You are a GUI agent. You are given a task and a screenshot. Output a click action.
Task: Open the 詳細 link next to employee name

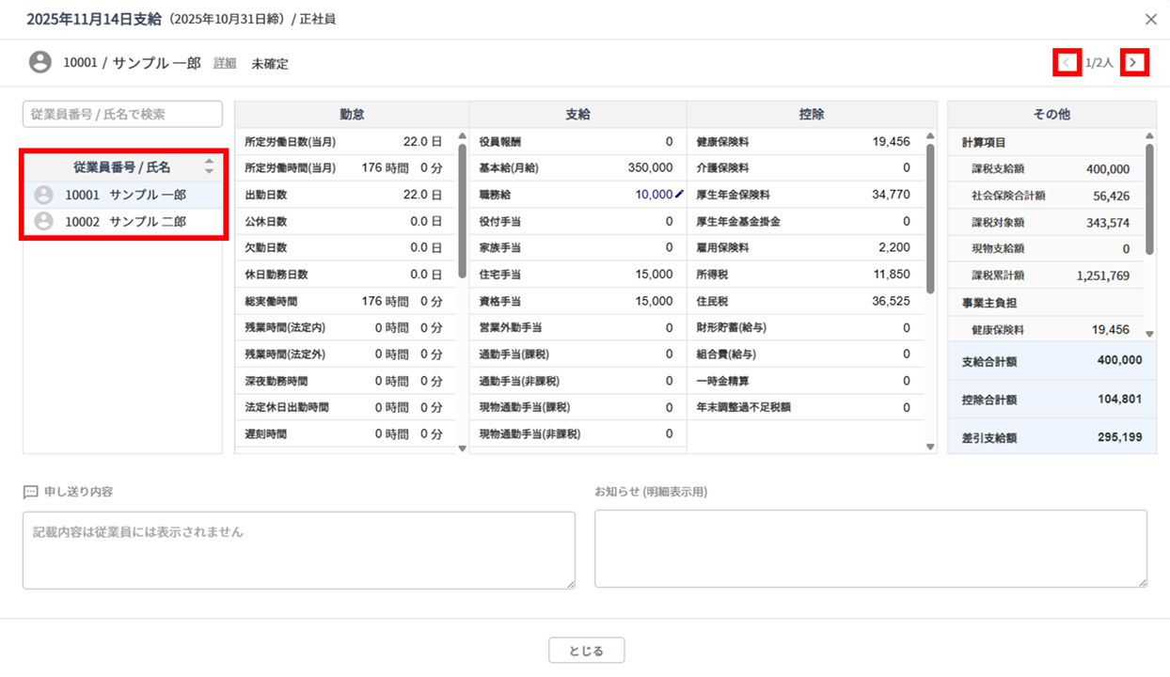click(x=225, y=63)
